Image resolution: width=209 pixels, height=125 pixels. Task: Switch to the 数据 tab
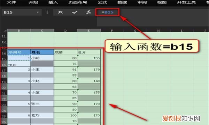122,2
